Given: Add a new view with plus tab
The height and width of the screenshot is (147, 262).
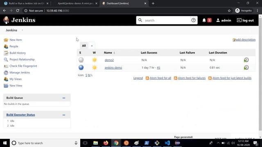Looking at the screenshot, I should (92, 46).
